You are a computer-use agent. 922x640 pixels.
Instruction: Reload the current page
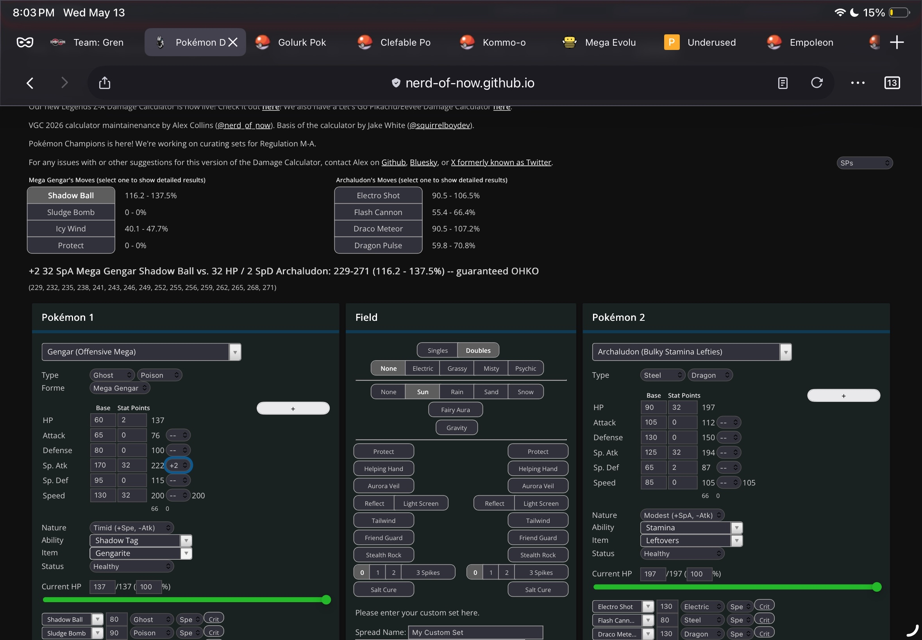point(817,83)
